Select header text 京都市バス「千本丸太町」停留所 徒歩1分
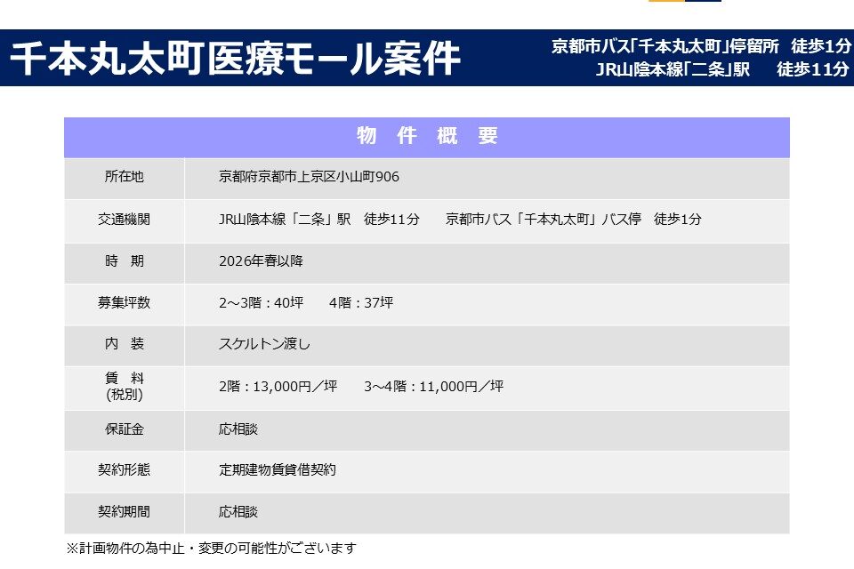This screenshot has width=854, height=569. [701, 46]
